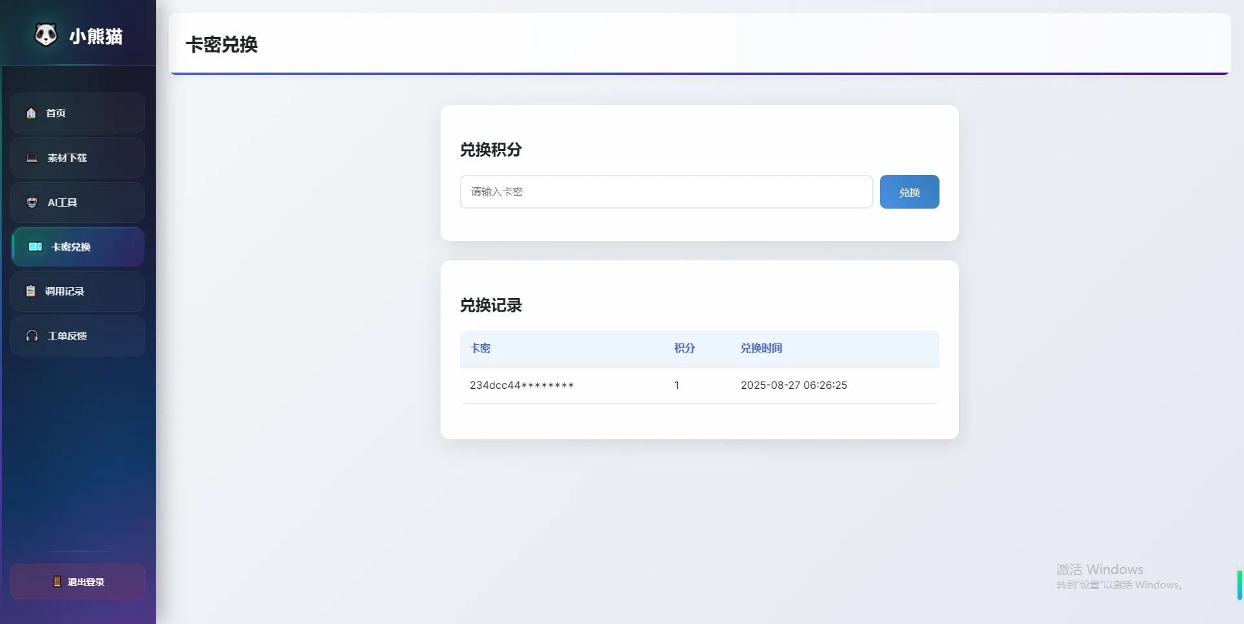
Task: Click the house icon beside 首页
Action: coord(31,113)
